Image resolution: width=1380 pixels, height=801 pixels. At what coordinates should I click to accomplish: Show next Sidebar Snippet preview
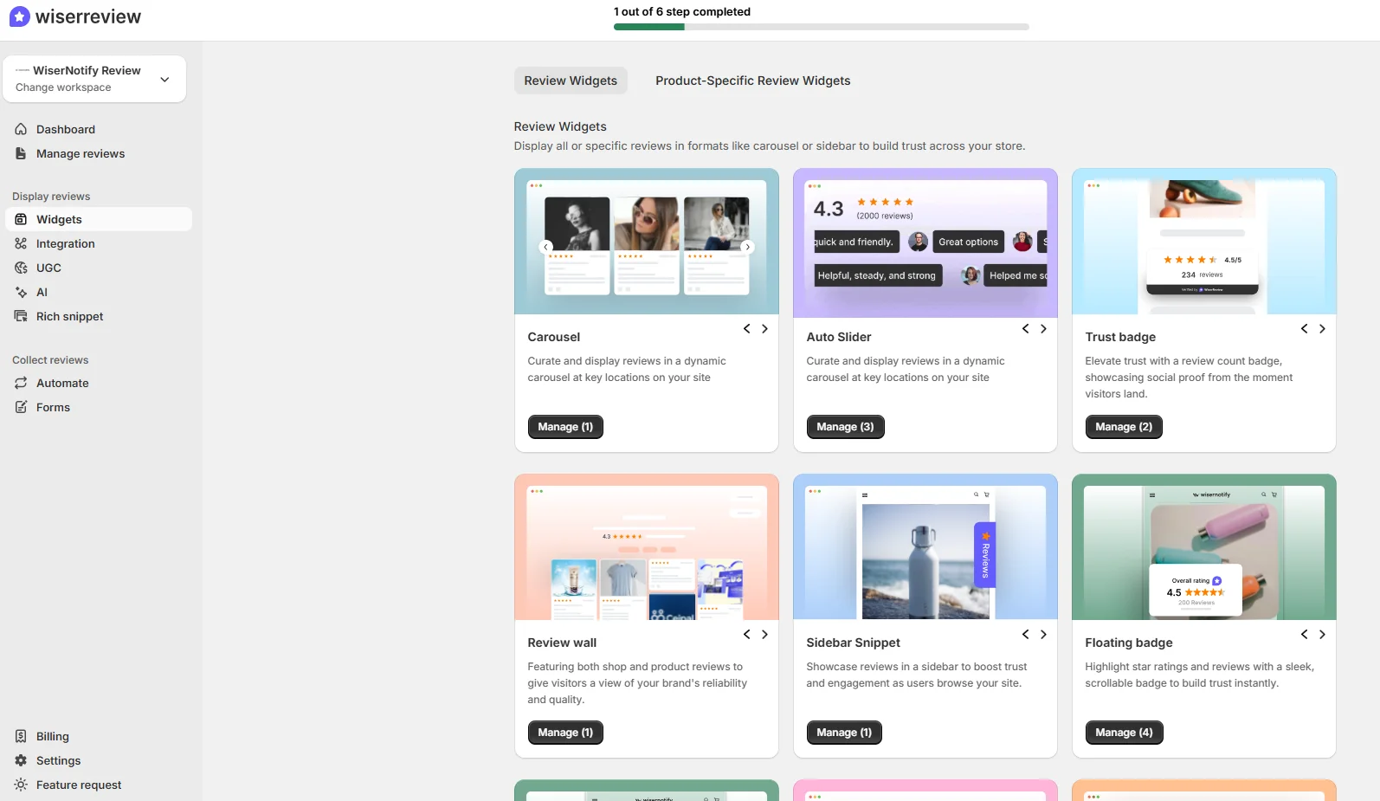1043,635
